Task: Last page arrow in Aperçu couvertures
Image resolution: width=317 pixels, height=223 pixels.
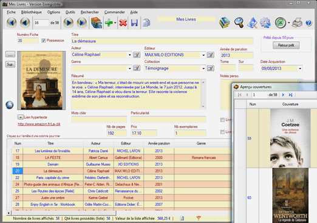Action: pyautogui.click(x=290, y=95)
